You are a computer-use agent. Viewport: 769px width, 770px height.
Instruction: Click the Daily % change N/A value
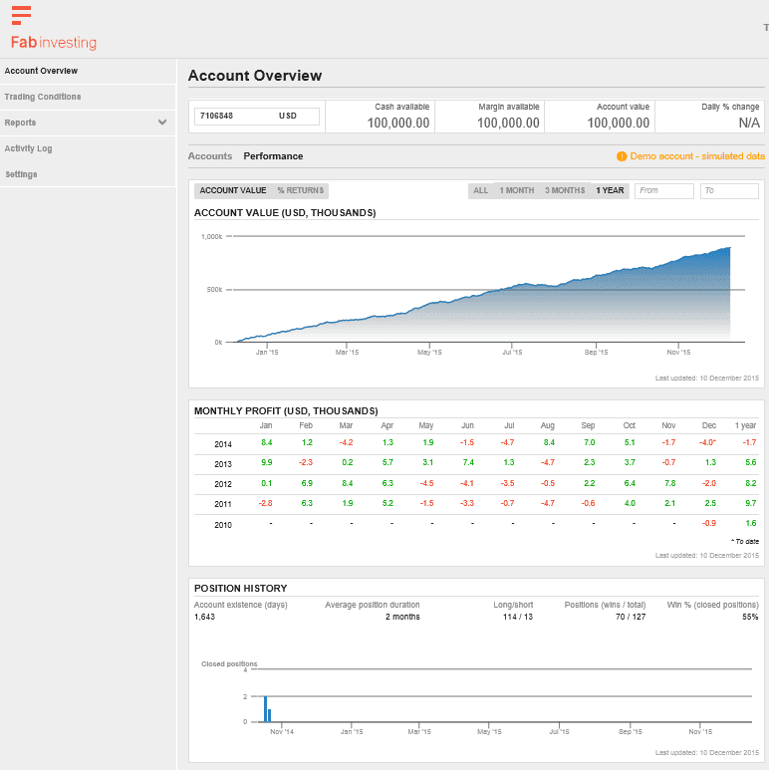tap(749, 123)
